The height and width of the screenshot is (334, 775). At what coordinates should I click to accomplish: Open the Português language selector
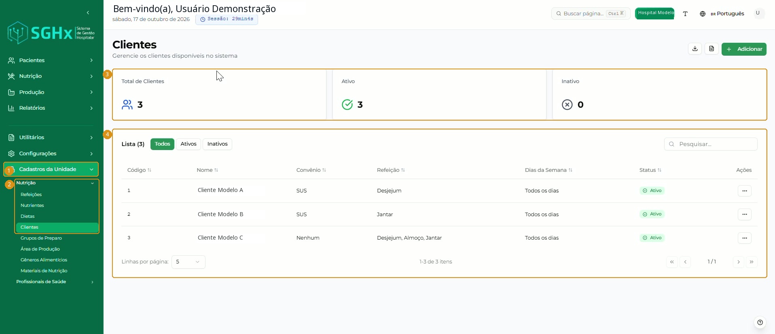point(722,14)
